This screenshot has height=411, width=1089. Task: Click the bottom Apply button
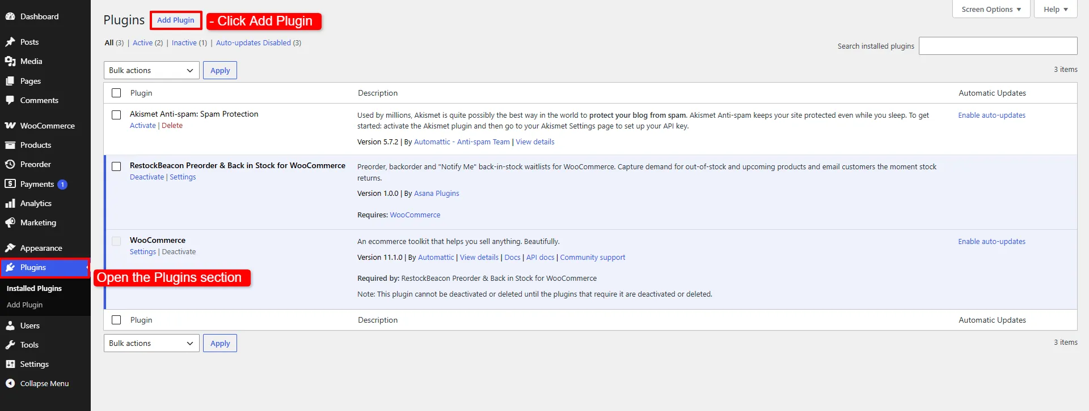[220, 343]
